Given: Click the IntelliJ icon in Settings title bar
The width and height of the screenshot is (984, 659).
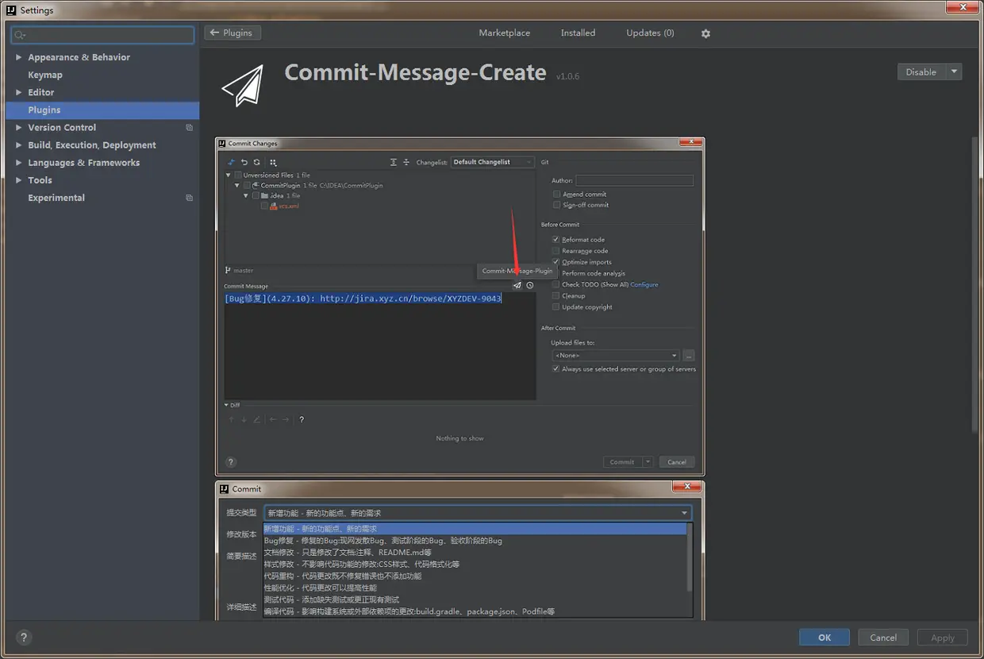Looking at the screenshot, I should (11, 10).
